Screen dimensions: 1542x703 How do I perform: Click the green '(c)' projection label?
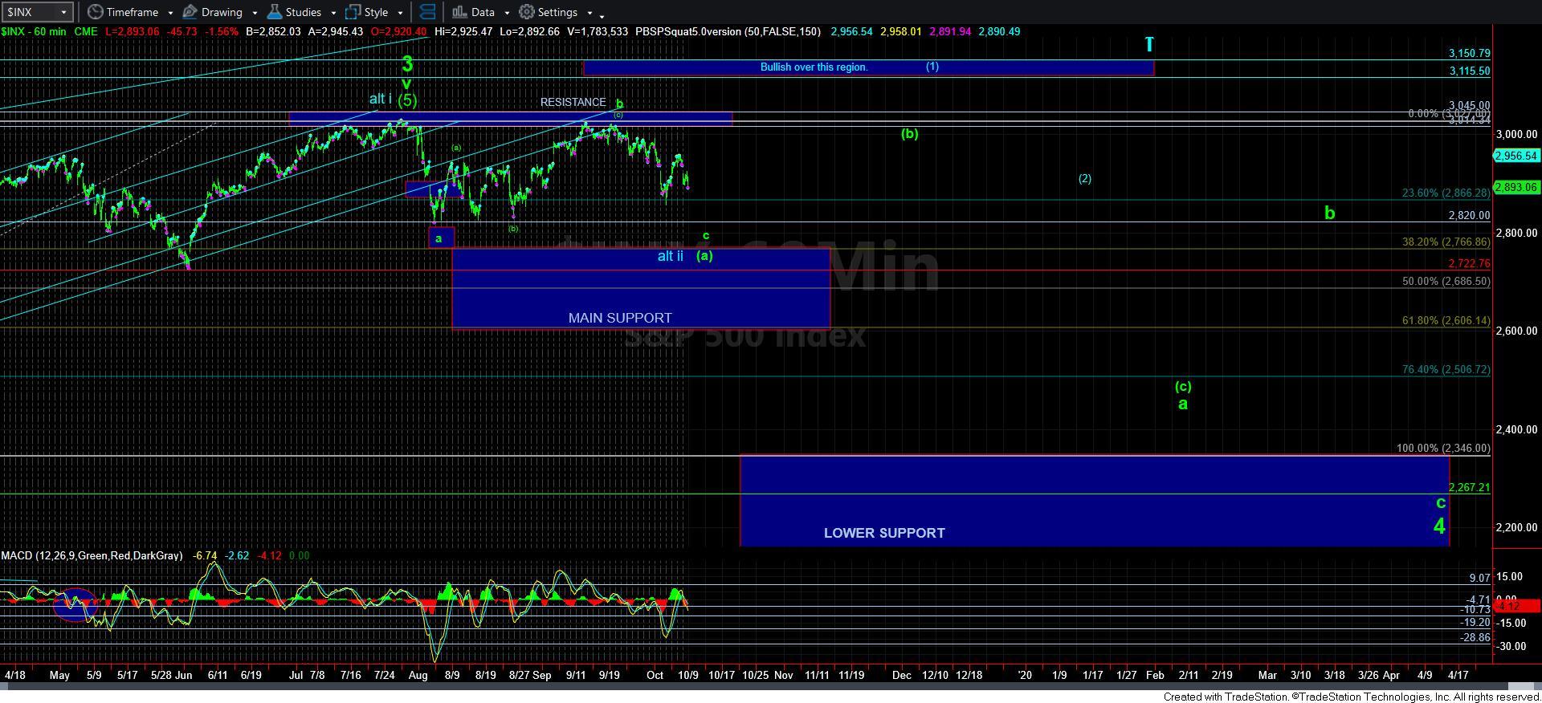pos(1183,387)
